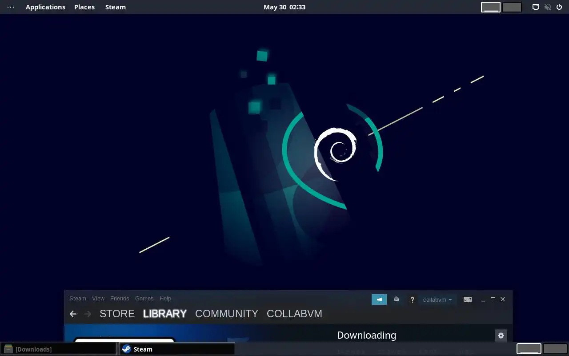The image size is (569, 356).
Task: Open the Help menu in Steam
Action: tap(165, 299)
